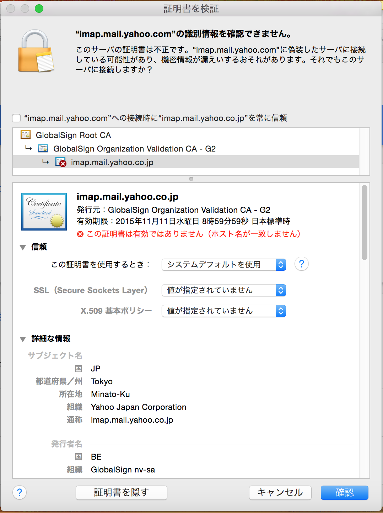Click the padlock certificate warning icon
This screenshot has width=383, height=513.
(36, 51)
